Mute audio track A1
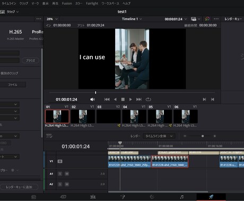The image size is (244, 201). [x=67, y=174]
